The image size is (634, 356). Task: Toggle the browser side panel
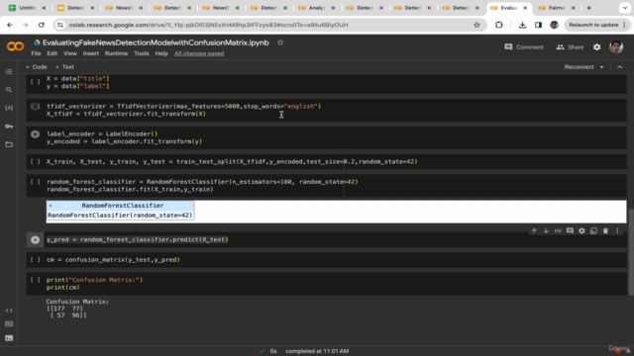point(538,25)
